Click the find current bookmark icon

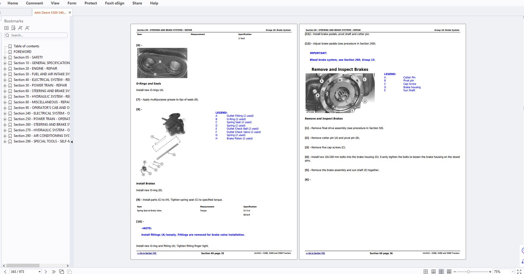(13, 28)
